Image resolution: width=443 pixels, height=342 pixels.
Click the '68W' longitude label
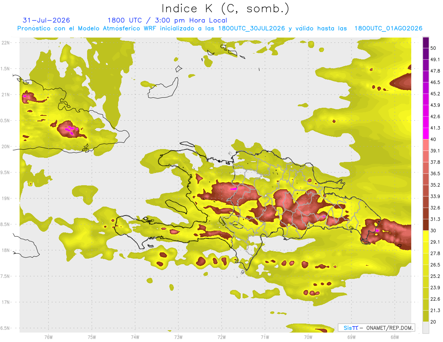tap(394, 337)
